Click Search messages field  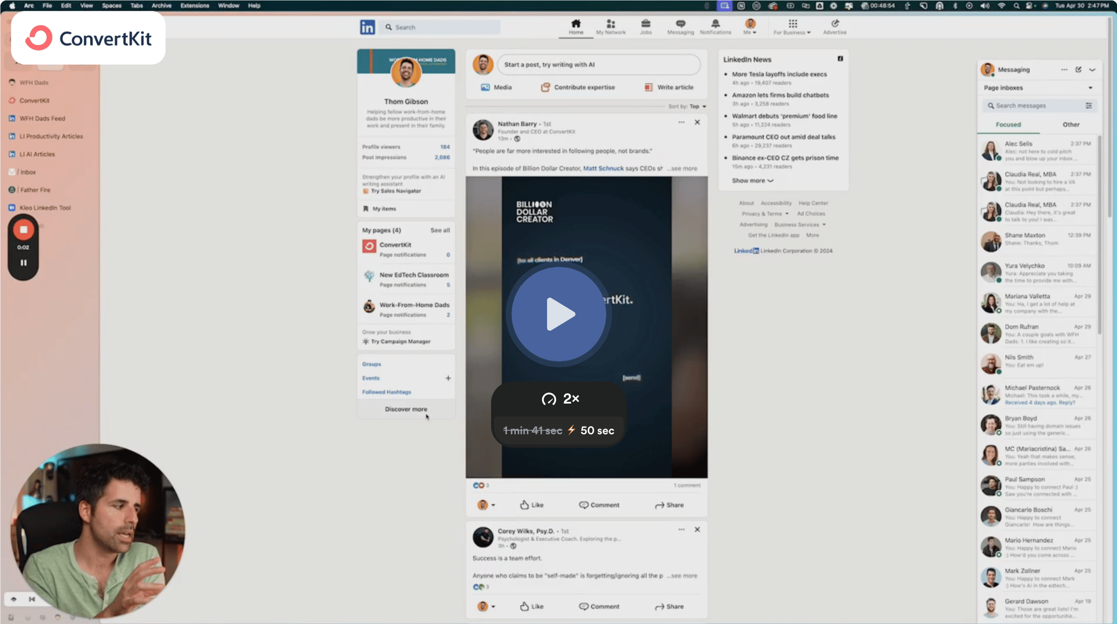click(x=1033, y=106)
